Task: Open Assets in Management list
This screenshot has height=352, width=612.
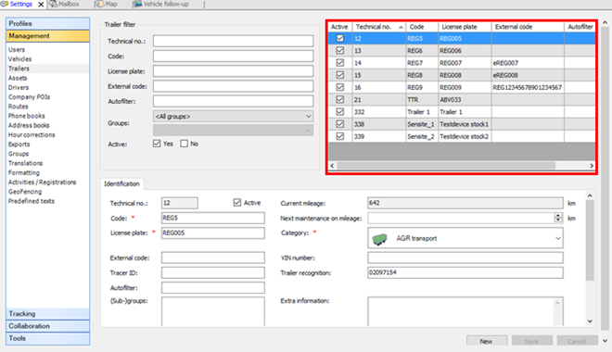Action: pos(18,78)
